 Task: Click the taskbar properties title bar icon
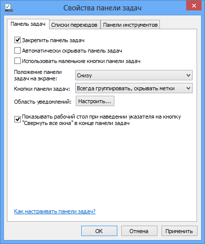tap(9, 8)
